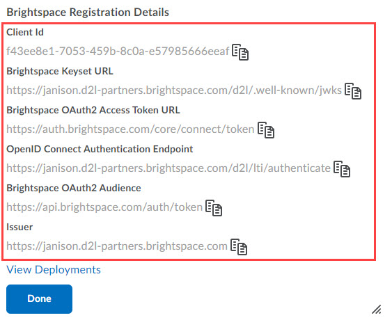Select the jwks keyset URL text
Image resolution: width=392 pixels, height=320 pixels.
tap(174, 90)
